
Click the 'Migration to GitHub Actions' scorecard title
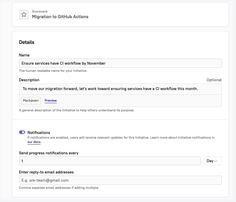pos(60,17)
